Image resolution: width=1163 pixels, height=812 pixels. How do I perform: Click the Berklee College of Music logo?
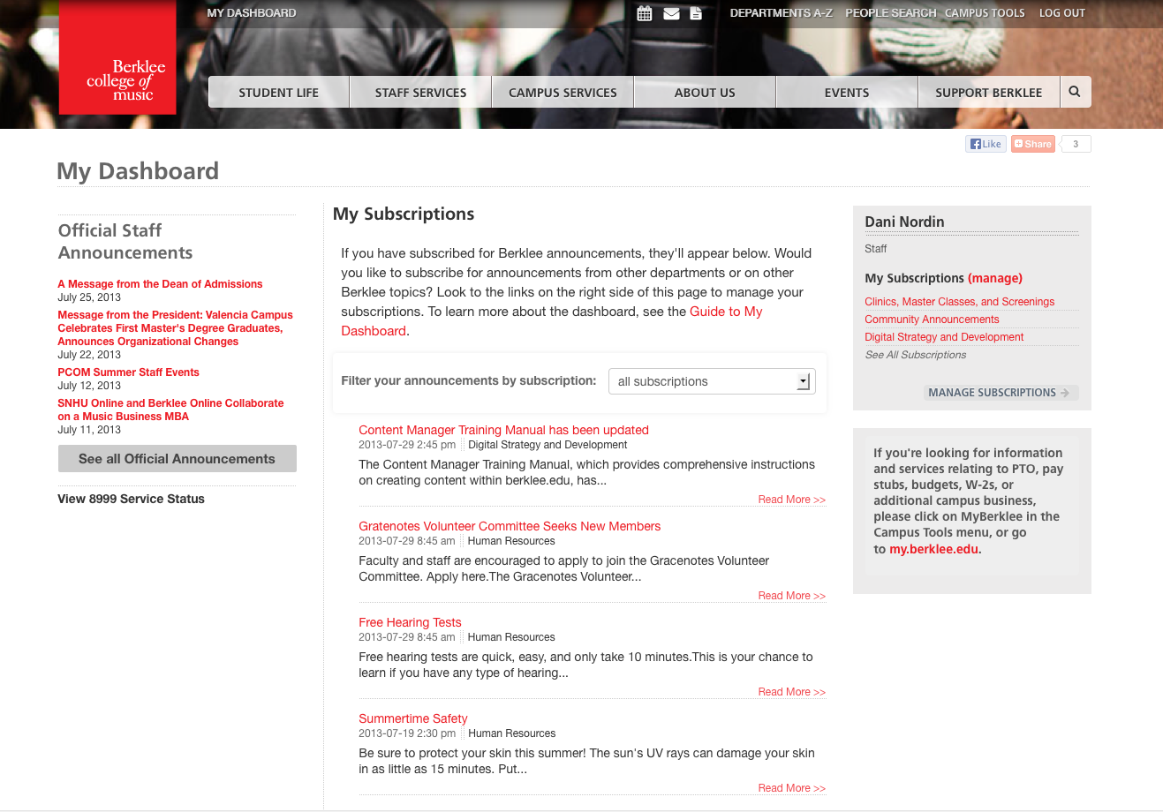coord(117,57)
